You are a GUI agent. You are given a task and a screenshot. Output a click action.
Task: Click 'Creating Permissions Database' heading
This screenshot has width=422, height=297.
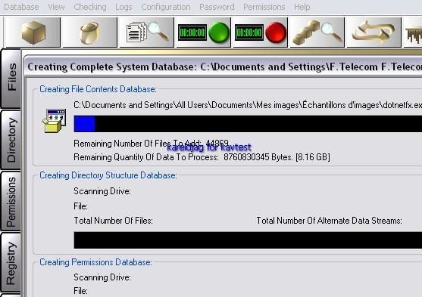(x=95, y=262)
